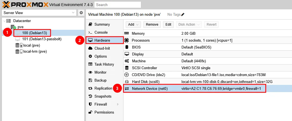Image resolution: width=292 pixels, height=121 pixels.
Task: Select the Network Device (net0) row
Action: (208, 89)
